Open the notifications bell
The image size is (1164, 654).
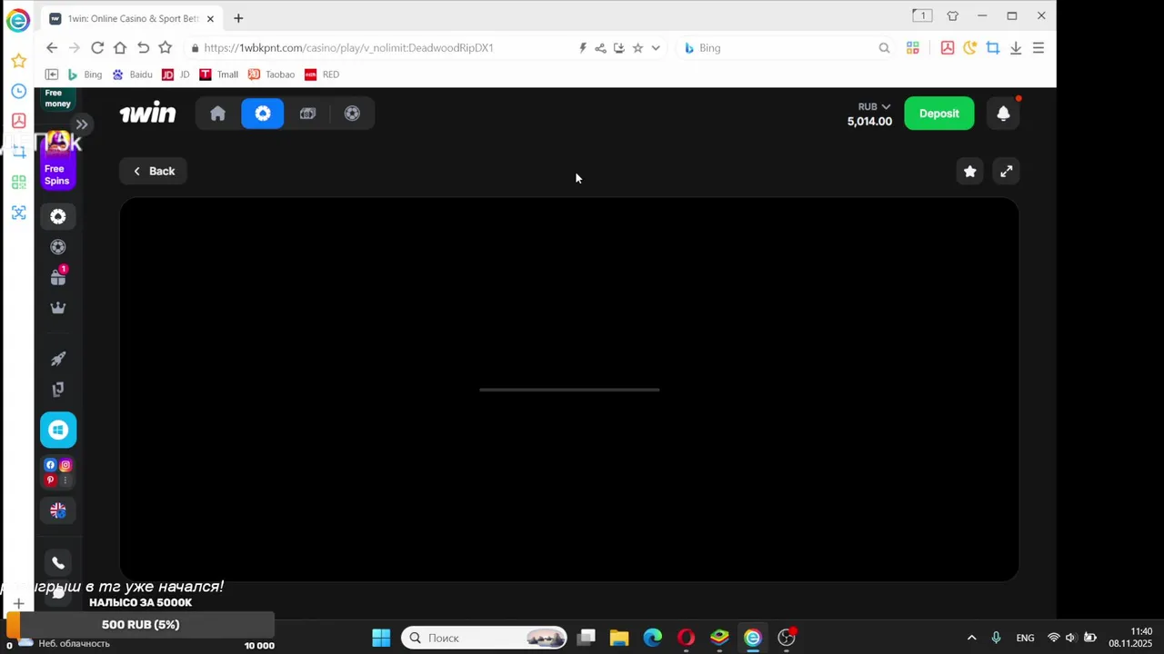click(x=1003, y=114)
